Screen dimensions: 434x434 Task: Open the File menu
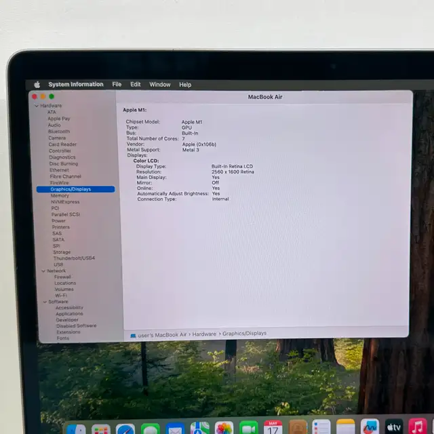click(117, 85)
